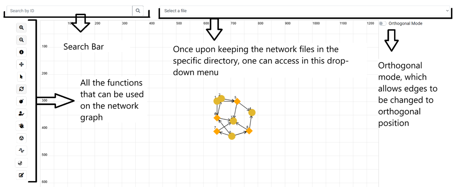The height and width of the screenshot is (187, 458).
Task: Click the Orthogonal Mode label text
Action: [x=405, y=23]
